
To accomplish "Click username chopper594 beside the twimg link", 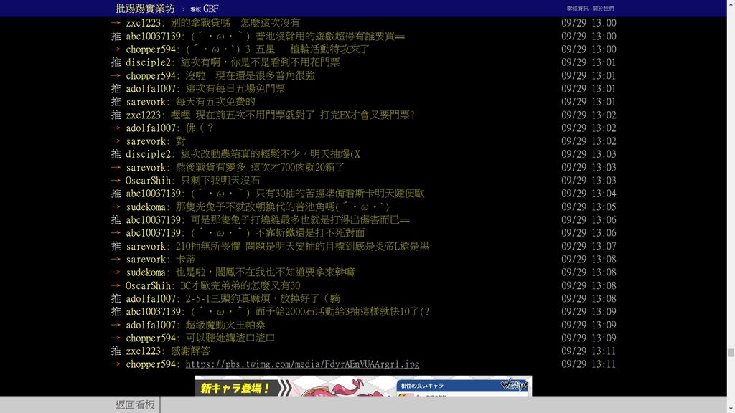I will pos(151,364).
